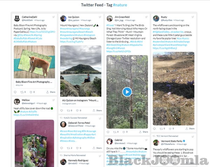The height and width of the screenshot is (167, 210).
Task: Retweet CatherineDahl's baby bison tweet
Action: tap(23, 92)
